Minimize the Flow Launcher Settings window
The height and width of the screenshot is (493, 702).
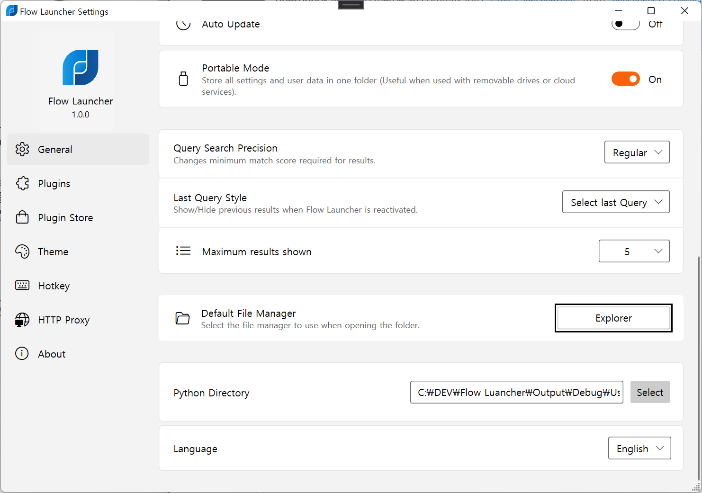point(618,10)
